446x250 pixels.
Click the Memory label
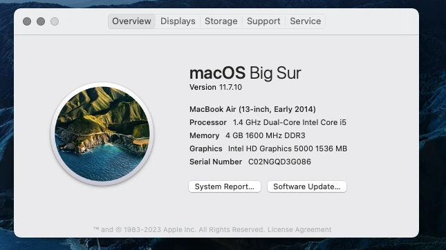pyautogui.click(x=204, y=135)
